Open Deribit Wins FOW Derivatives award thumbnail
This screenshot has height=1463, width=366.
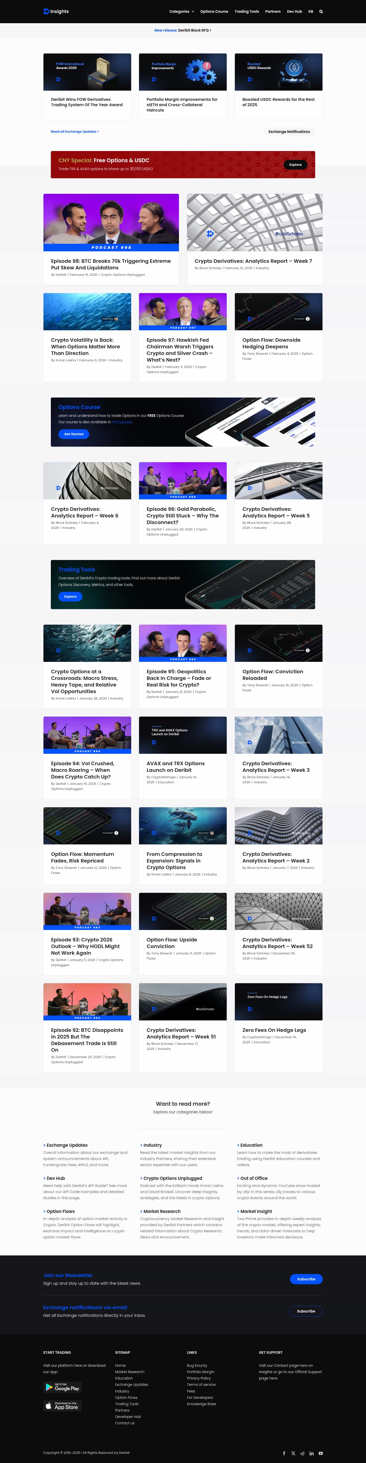coord(87,72)
